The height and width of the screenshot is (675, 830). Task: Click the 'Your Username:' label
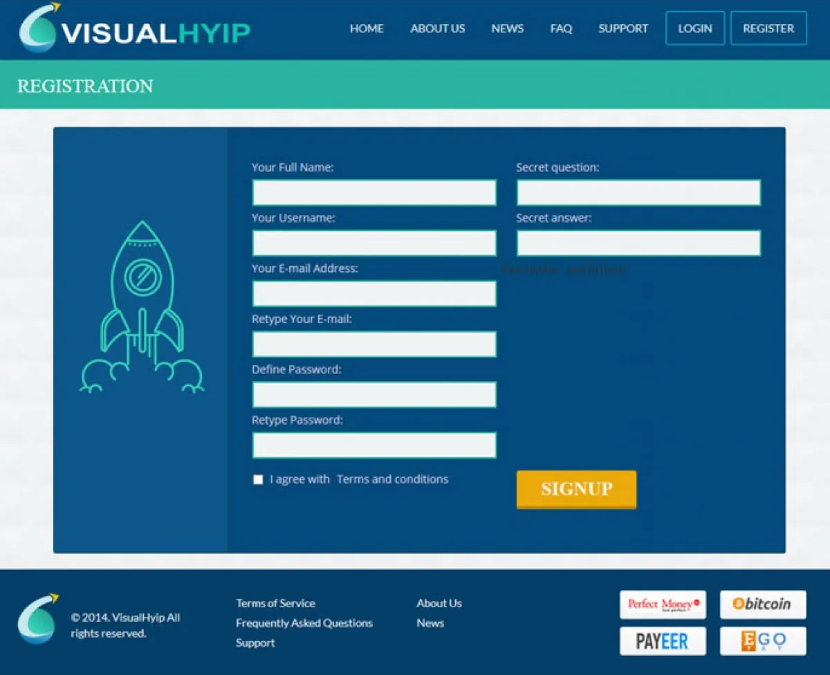[x=293, y=218]
